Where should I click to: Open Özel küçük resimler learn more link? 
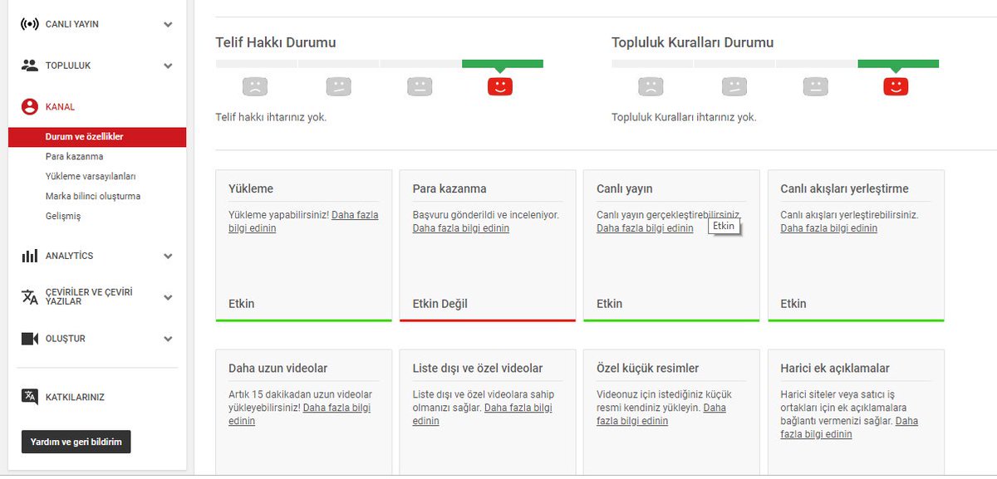tap(661, 414)
